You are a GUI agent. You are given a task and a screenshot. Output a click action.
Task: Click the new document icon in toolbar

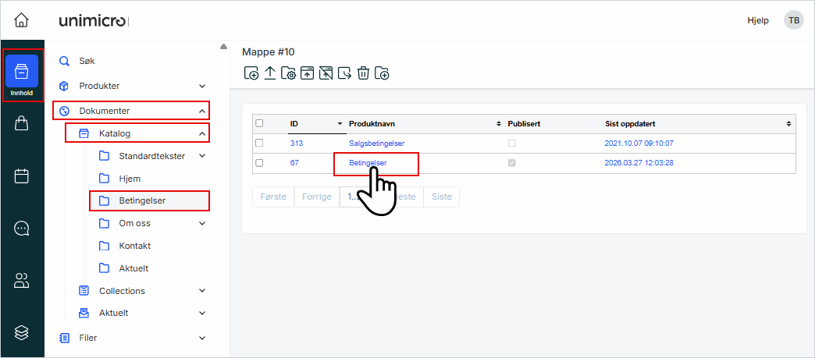click(251, 73)
